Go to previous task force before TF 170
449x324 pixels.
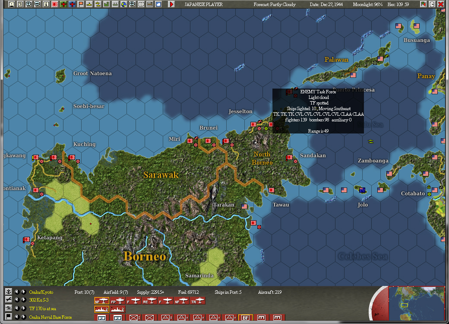[x=17, y=308]
